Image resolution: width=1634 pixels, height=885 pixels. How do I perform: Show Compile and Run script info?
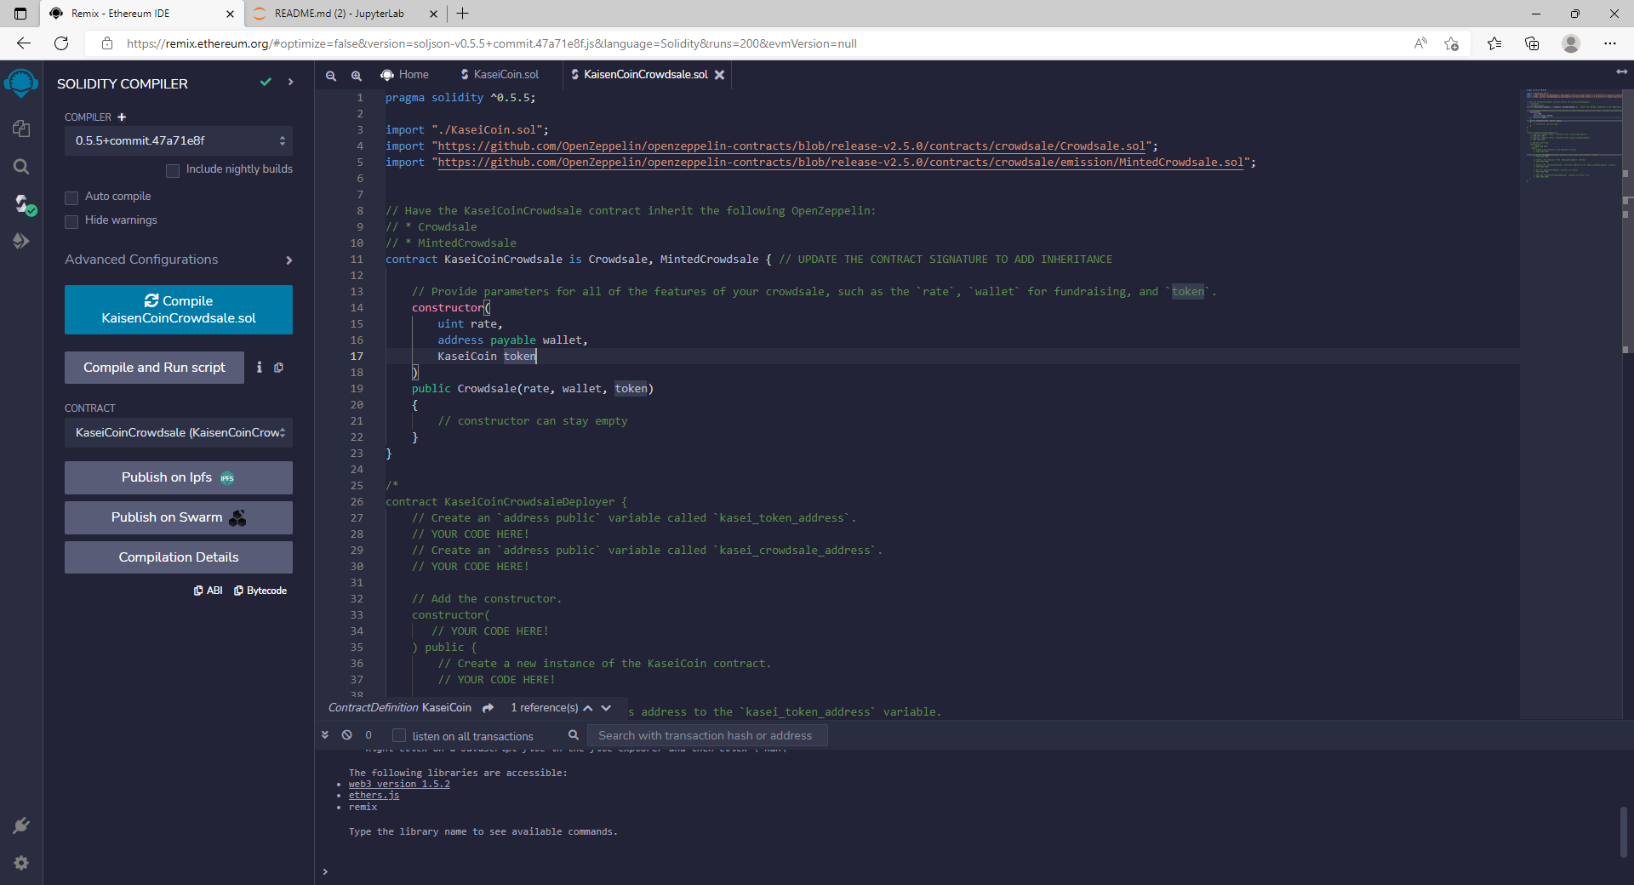[260, 368]
